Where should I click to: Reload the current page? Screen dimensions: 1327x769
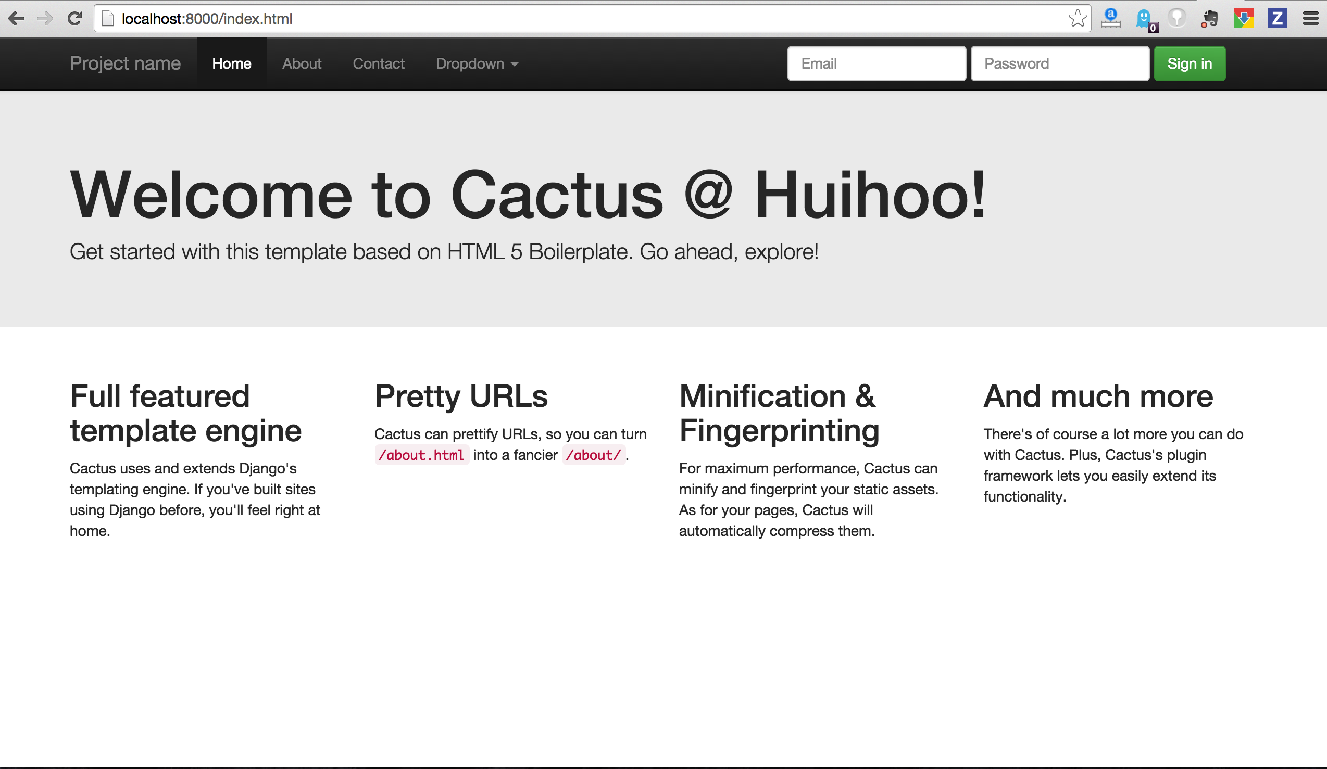(75, 19)
